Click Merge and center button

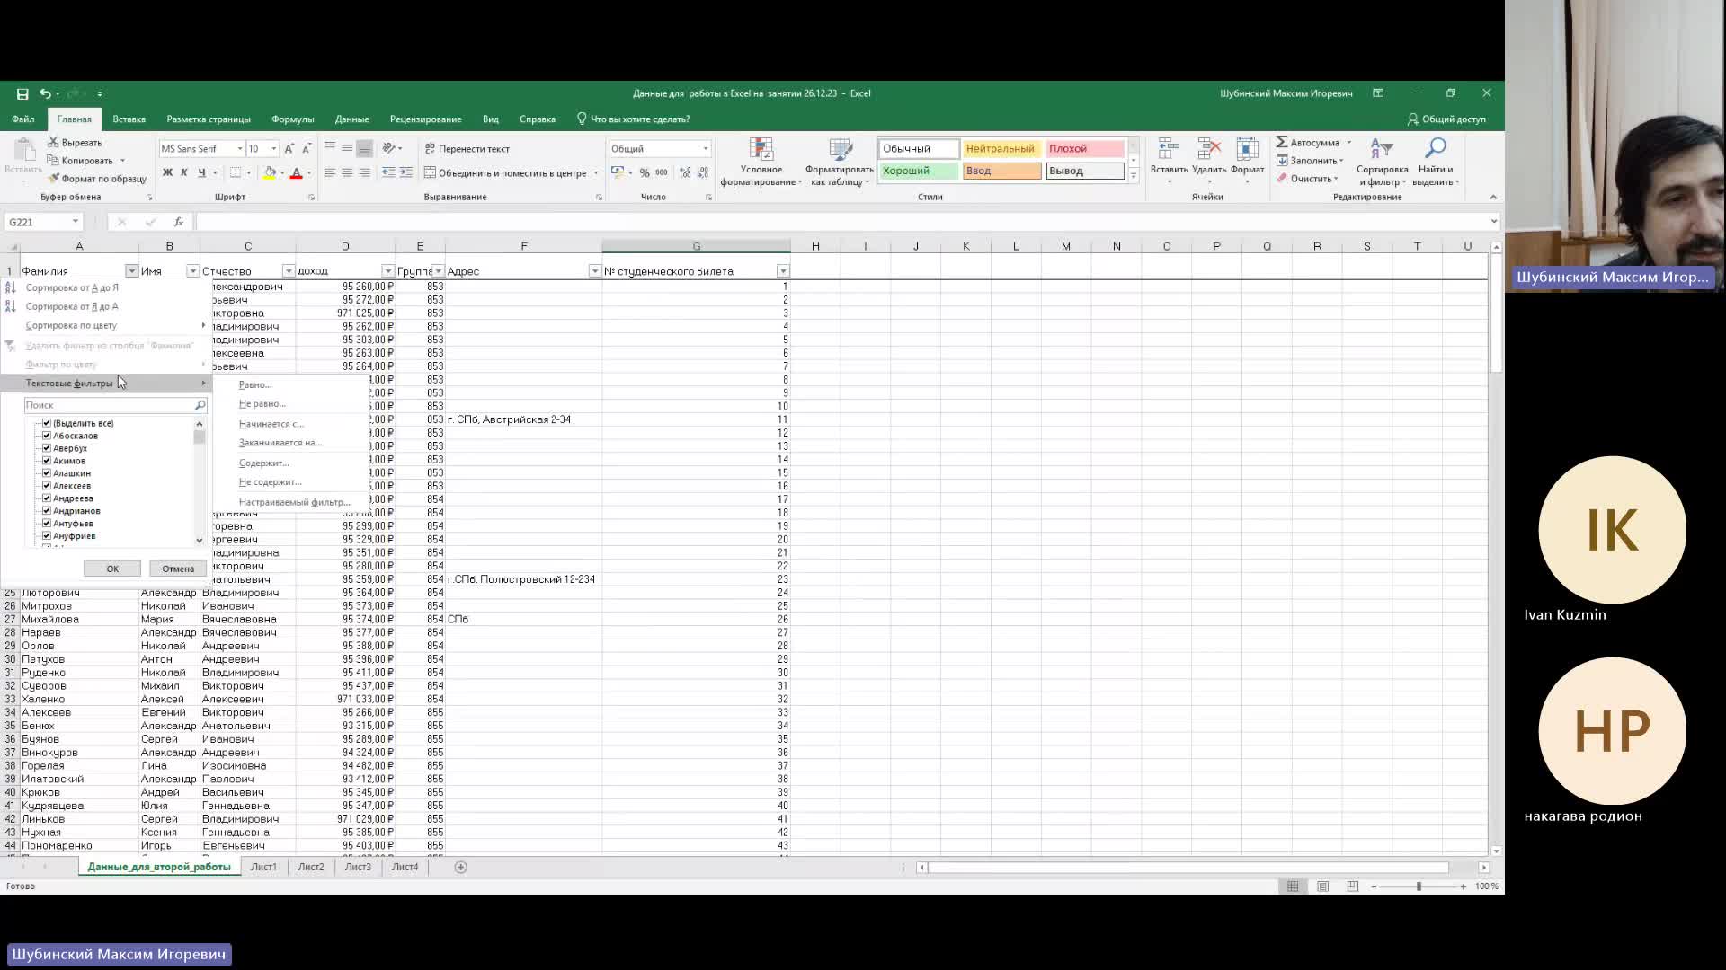pyautogui.click(x=504, y=172)
